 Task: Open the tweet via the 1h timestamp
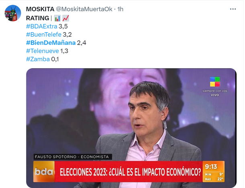point(120,9)
